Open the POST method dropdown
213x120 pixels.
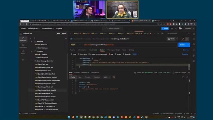76,45
